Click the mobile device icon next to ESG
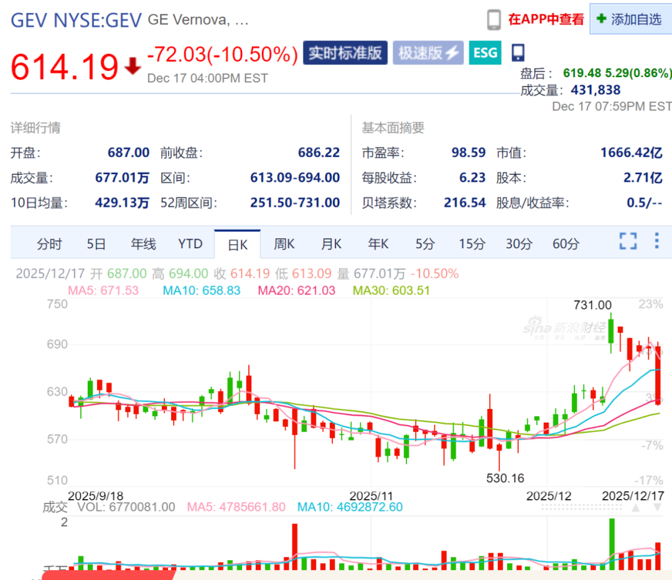Screen dimensions: 672x580 518,53
